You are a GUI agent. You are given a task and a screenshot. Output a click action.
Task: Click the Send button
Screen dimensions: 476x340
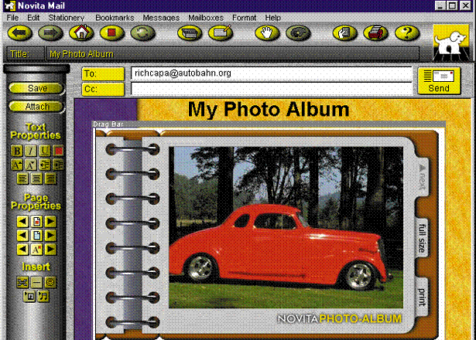pos(438,80)
